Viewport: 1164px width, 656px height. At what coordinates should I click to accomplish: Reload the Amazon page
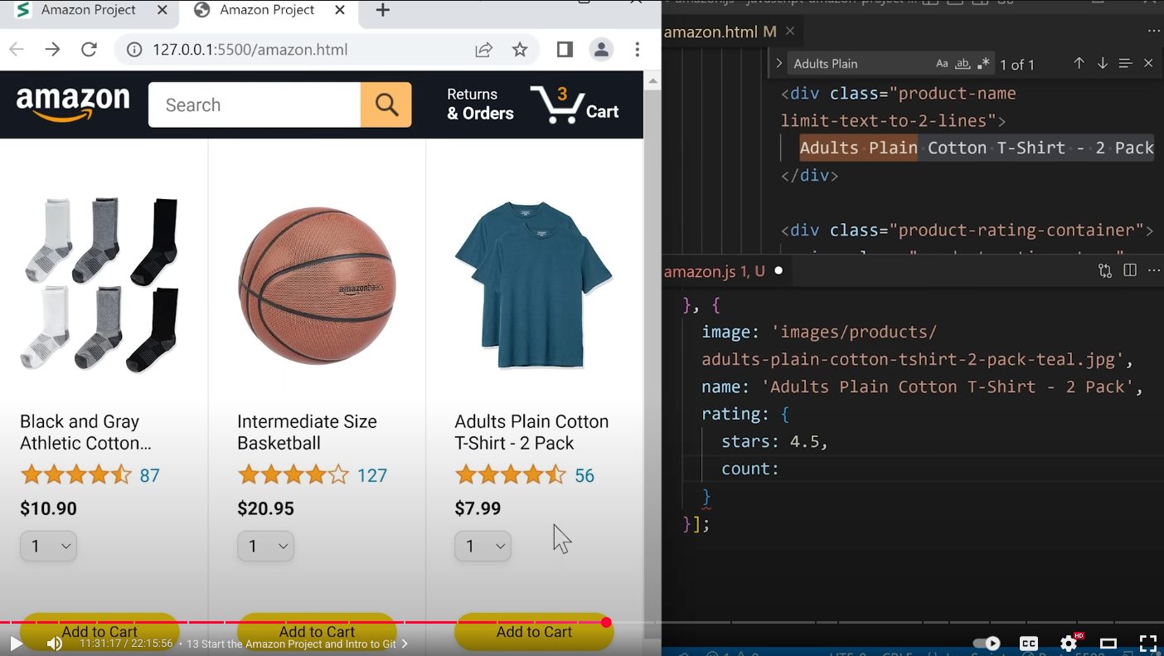[90, 50]
